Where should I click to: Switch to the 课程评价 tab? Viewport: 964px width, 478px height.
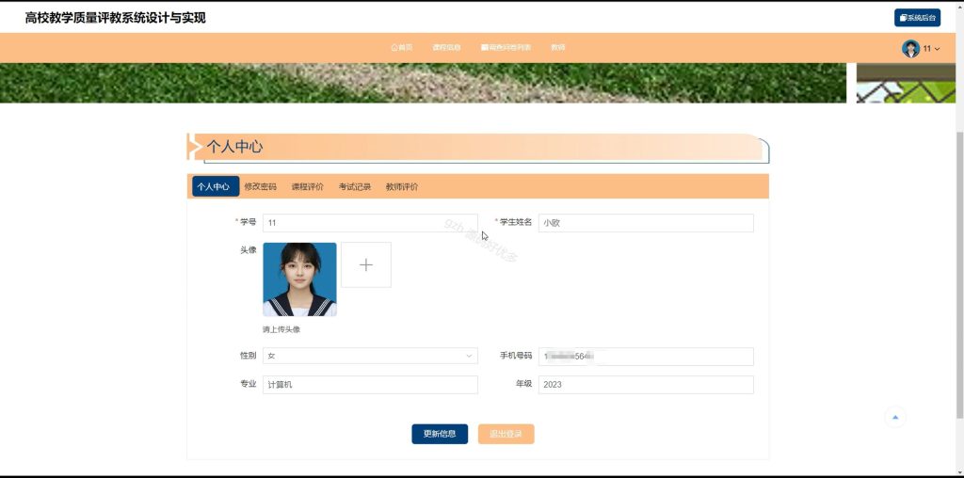(308, 186)
